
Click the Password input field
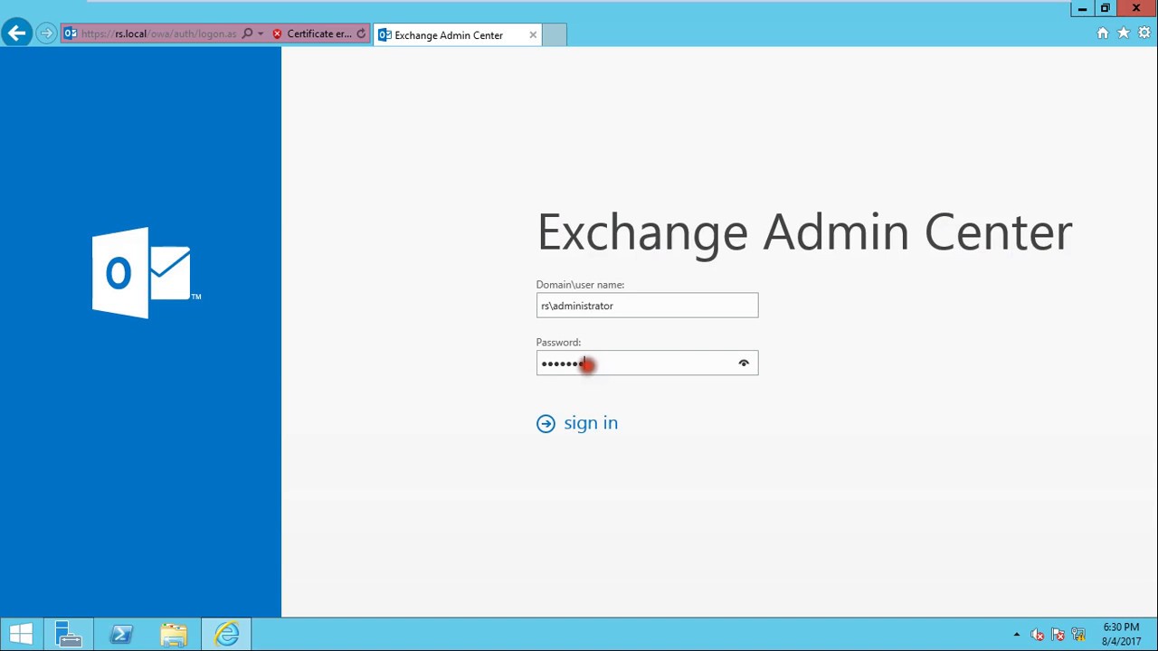[647, 363]
